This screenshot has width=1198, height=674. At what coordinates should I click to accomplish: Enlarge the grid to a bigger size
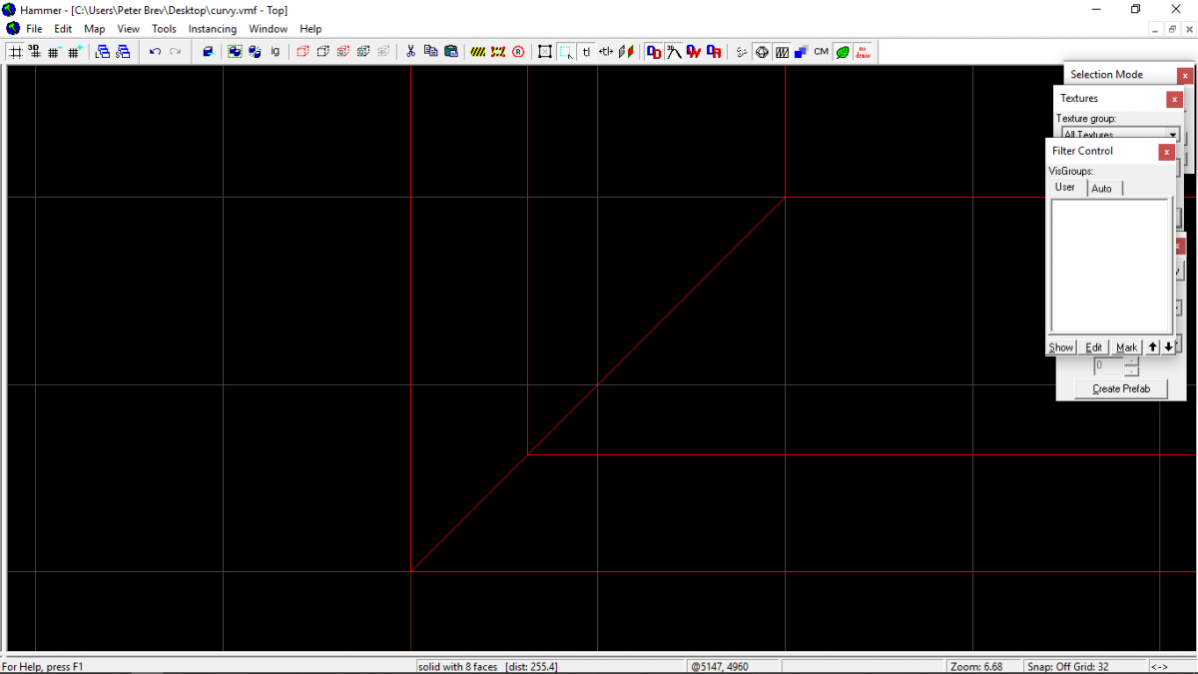[72, 52]
